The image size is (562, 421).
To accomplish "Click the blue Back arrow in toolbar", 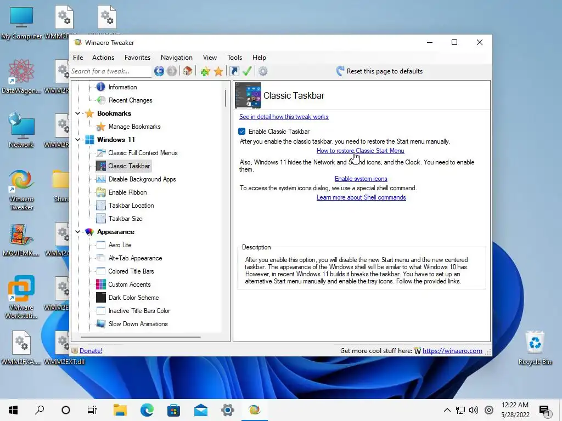I will 159,71.
